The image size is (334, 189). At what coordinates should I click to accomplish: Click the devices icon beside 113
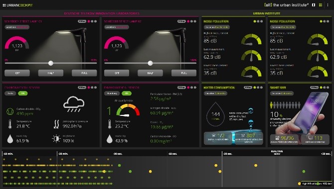coord(311,138)
